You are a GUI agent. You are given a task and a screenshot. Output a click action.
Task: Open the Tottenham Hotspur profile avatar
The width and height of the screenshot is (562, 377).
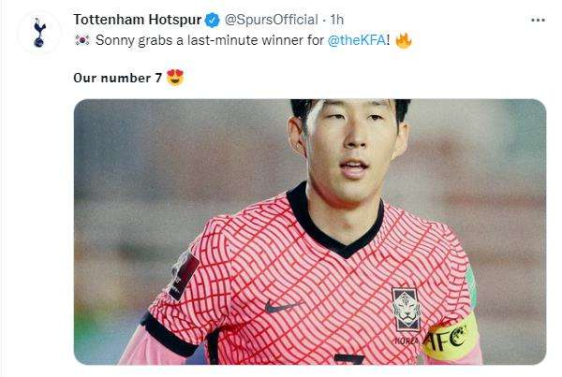point(39,33)
